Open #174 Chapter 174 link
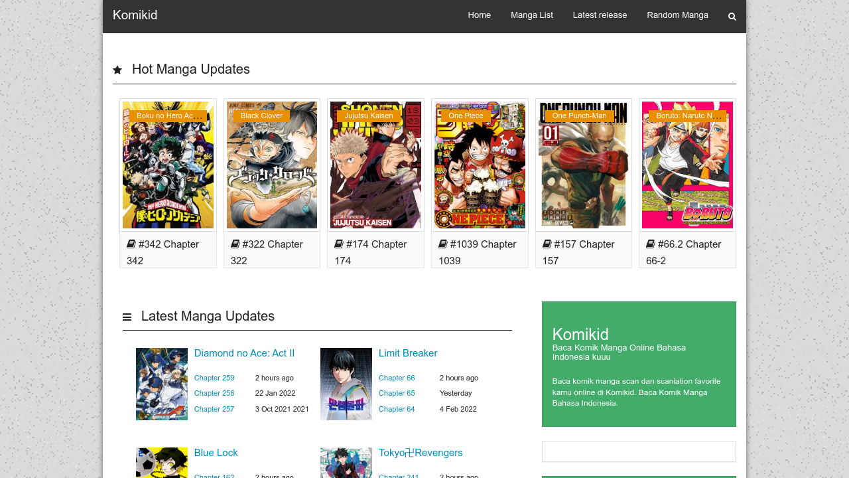Viewport: 849px width, 478px height. pyautogui.click(x=371, y=252)
